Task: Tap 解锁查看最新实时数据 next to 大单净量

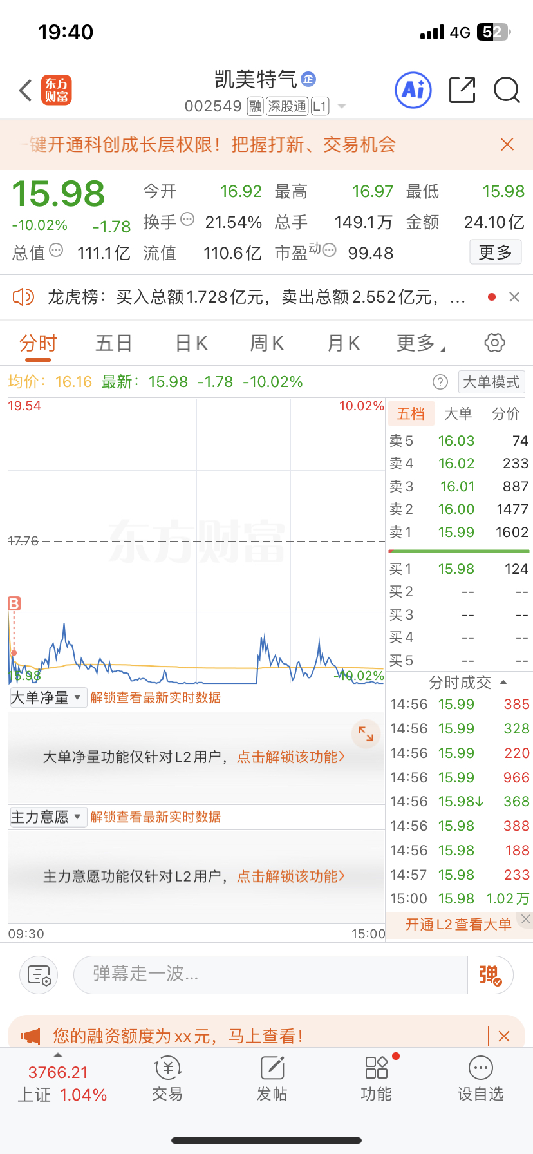Action: pyautogui.click(x=156, y=697)
